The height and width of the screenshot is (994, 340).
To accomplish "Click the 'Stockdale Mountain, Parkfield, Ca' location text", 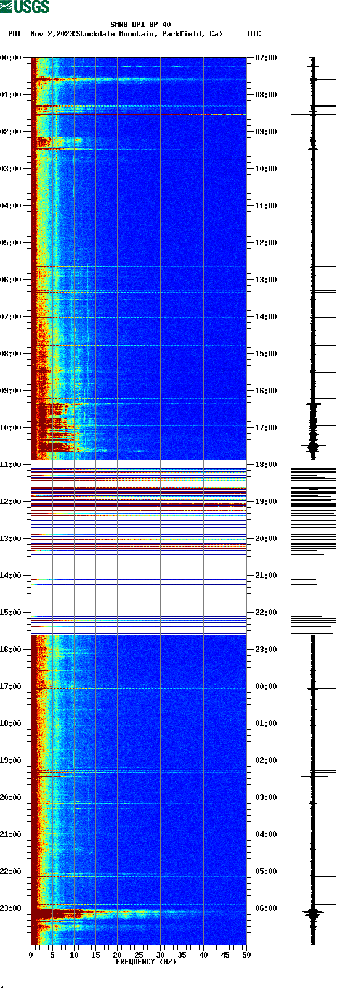I will [148, 34].
